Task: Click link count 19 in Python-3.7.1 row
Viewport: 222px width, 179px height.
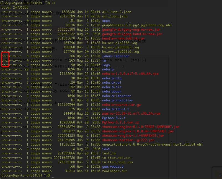Action: (x=27, y=118)
